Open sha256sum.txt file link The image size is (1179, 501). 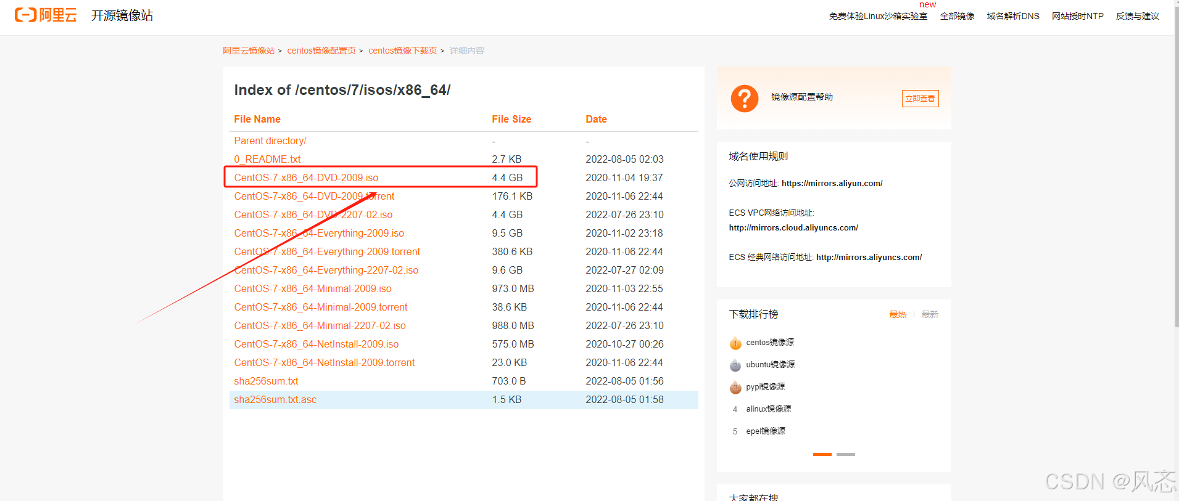[x=266, y=381]
